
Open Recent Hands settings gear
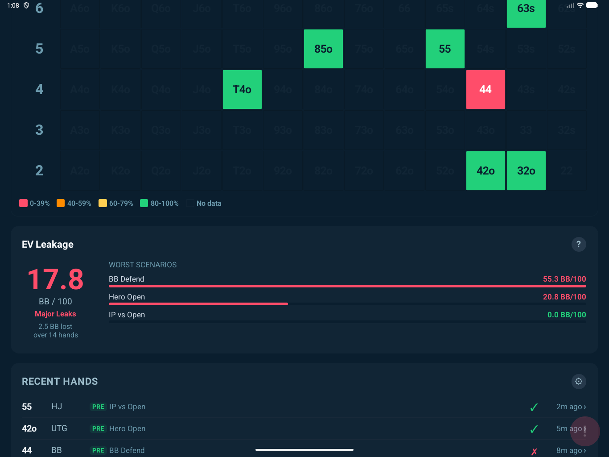578,381
